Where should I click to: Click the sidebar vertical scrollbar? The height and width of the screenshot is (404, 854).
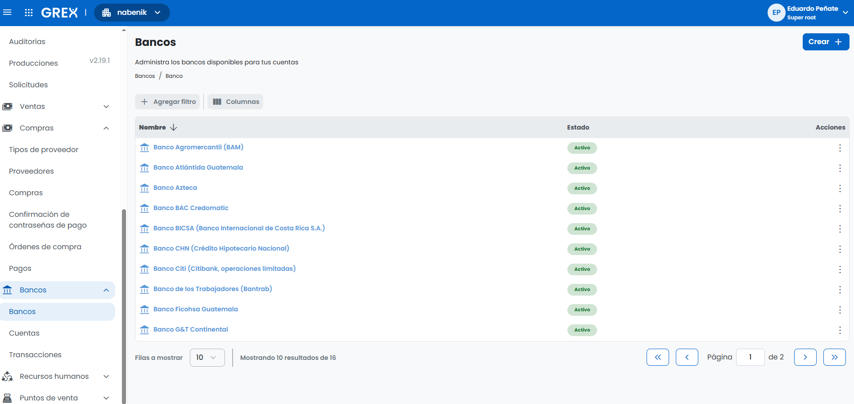[124, 306]
